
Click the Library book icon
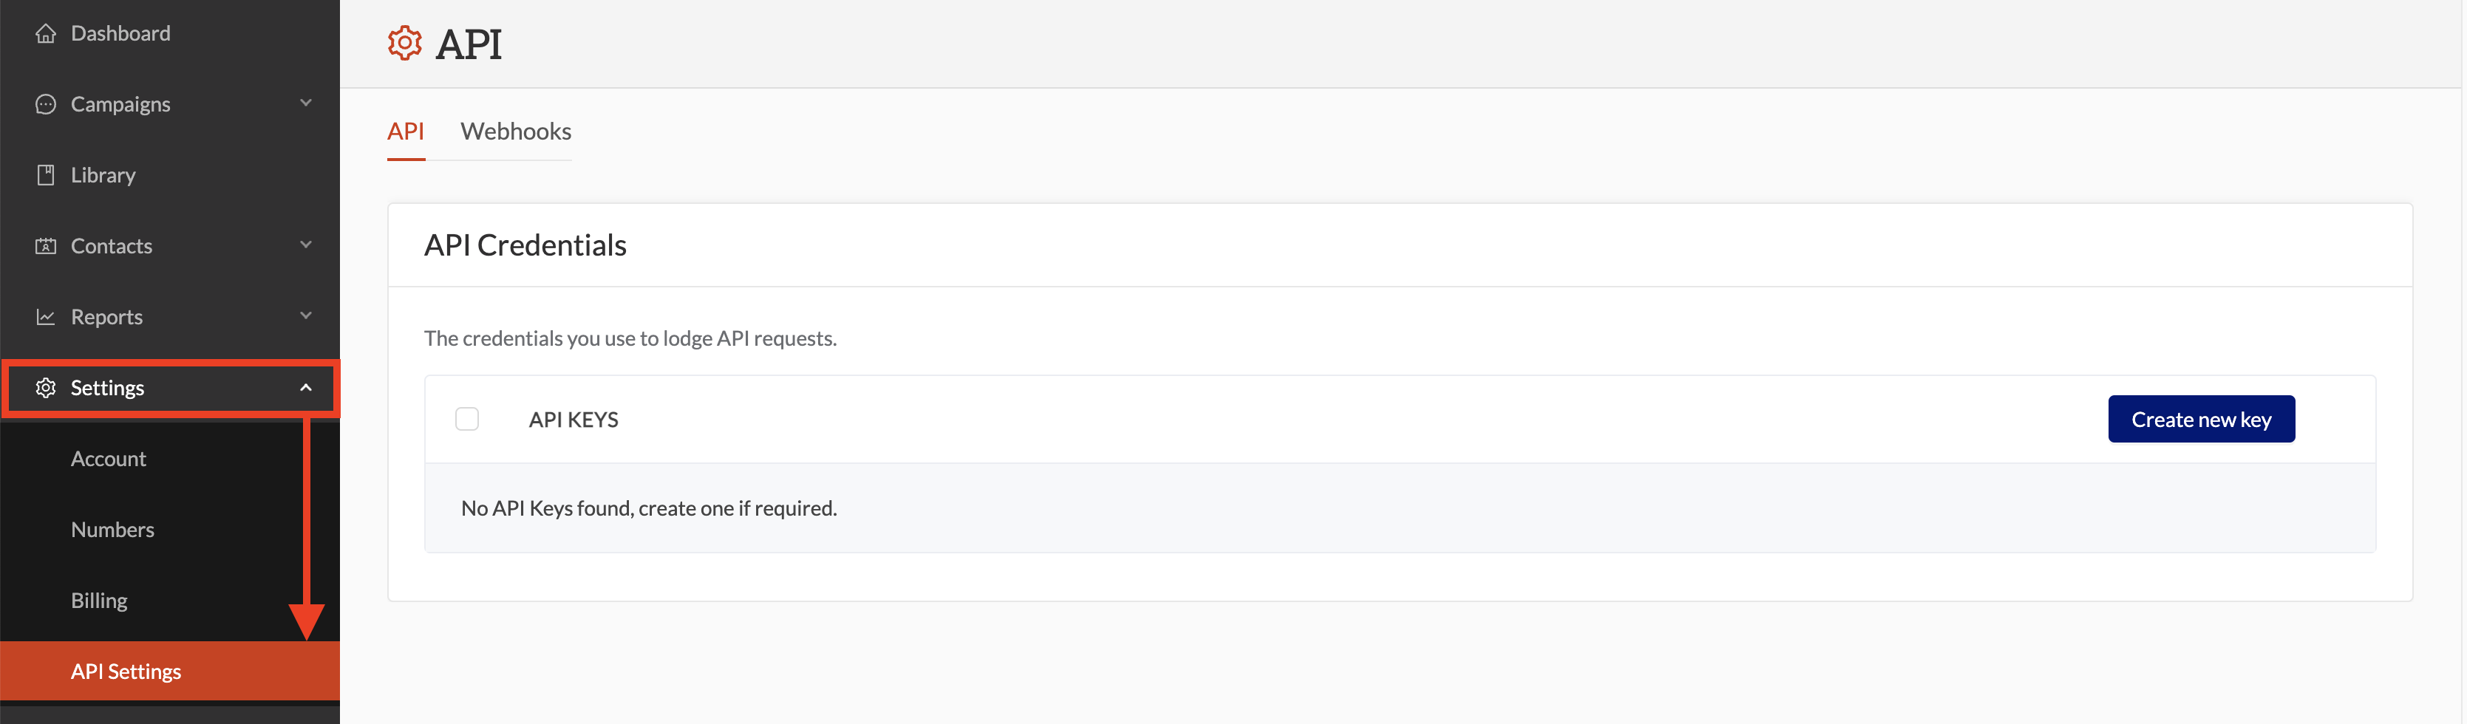tap(45, 175)
